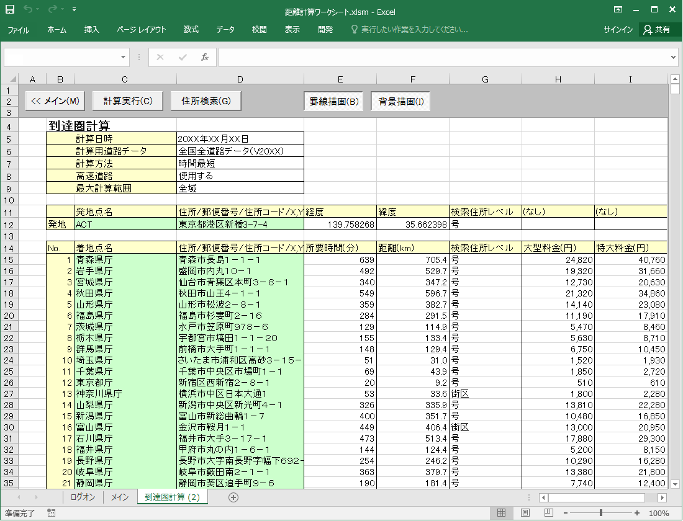Click the zoom in plus icon
The width and height of the screenshot is (683, 521).
click(x=637, y=513)
